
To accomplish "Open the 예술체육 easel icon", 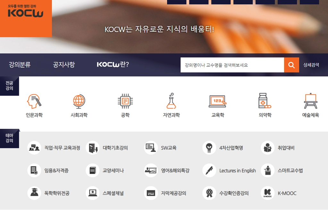I will point(311,101).
